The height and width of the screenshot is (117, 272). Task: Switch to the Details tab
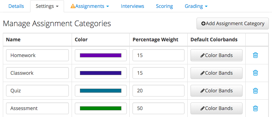click(x=16, y=6)
